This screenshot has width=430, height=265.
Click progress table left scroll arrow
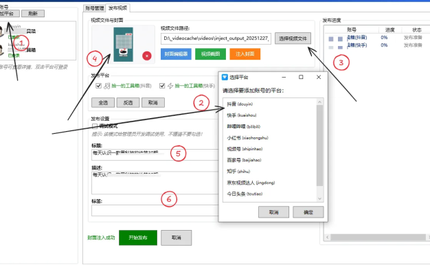point(328,237)
